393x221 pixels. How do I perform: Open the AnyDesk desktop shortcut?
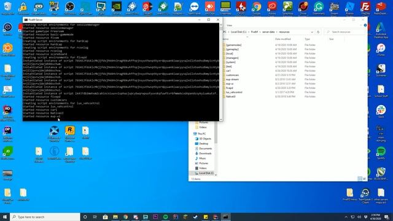tap(210, 8)
